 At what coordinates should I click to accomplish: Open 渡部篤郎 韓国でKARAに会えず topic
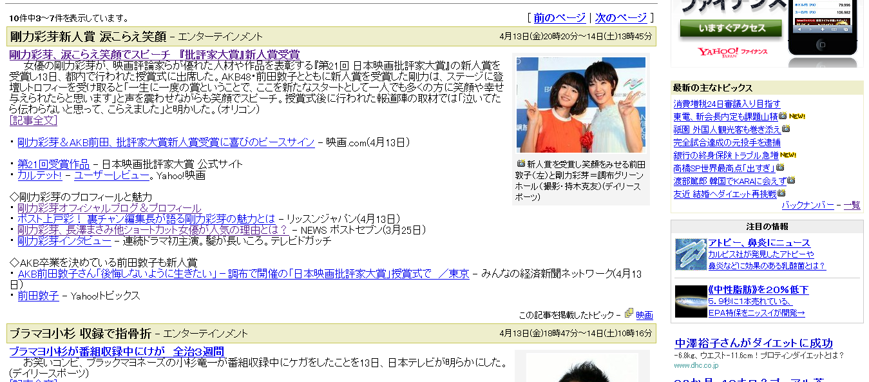tap(730, 181)
